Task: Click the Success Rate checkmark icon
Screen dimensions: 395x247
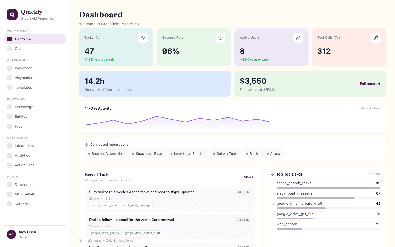Action: 221,38
